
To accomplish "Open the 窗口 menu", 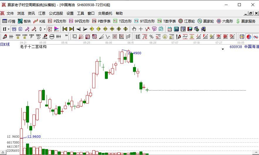I will point(91,13).
